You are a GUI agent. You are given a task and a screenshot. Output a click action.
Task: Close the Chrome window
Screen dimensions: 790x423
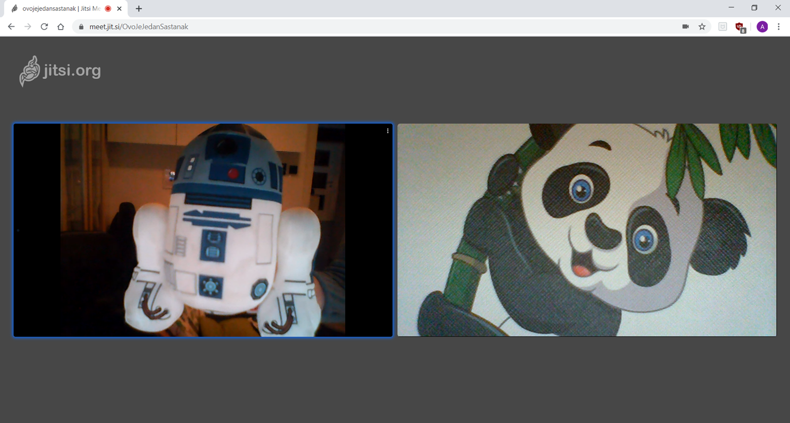(x=778, y=7)
